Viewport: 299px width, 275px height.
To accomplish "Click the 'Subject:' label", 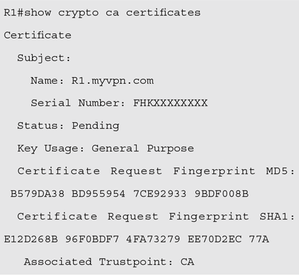I will click(44, 58).
